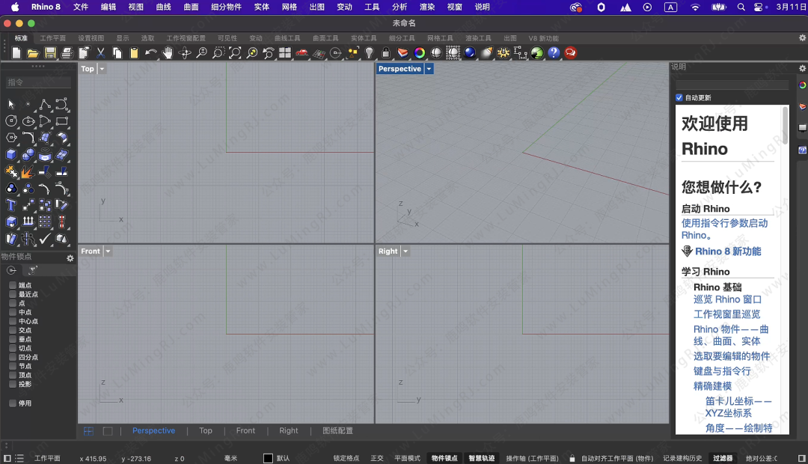Screen dimensions: 808x464
Task: Switch to the 实体工具 toolbar tab
Action: [364, 38]
